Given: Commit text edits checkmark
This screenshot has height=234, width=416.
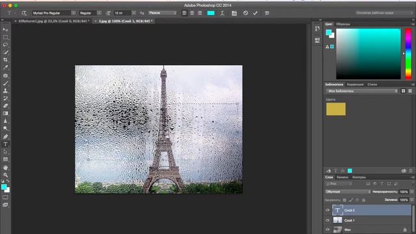Looking at the screenshot, I should tap(255, 13).
